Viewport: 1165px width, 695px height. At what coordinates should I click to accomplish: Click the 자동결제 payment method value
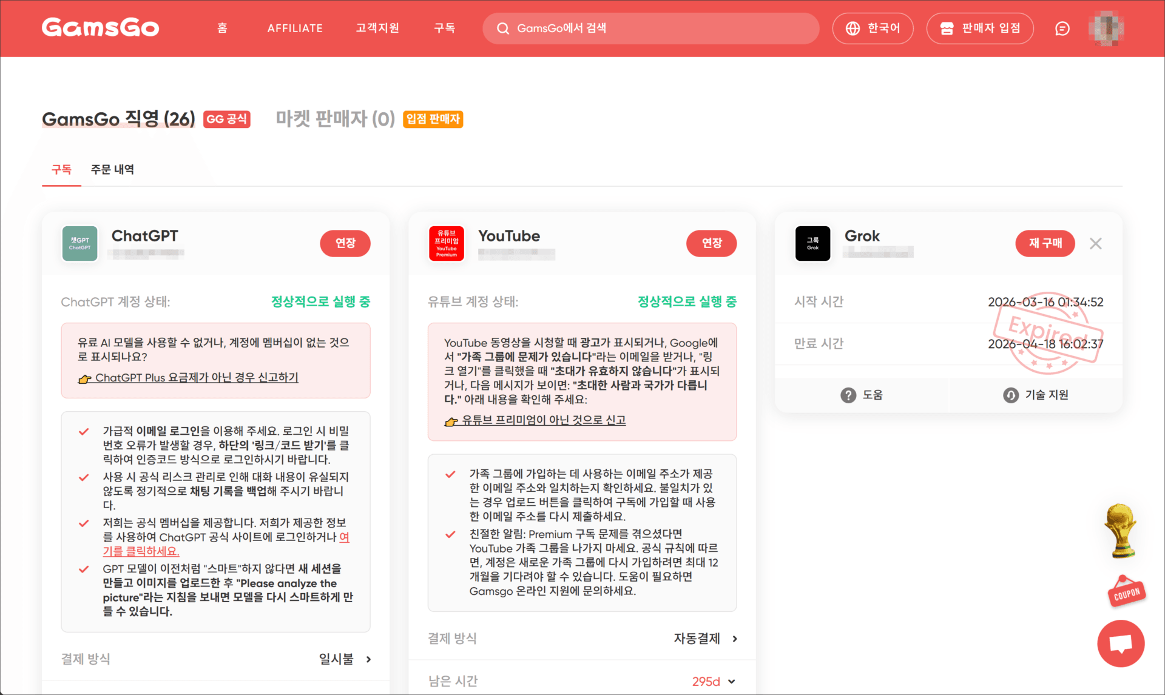[x=697, y=639]
